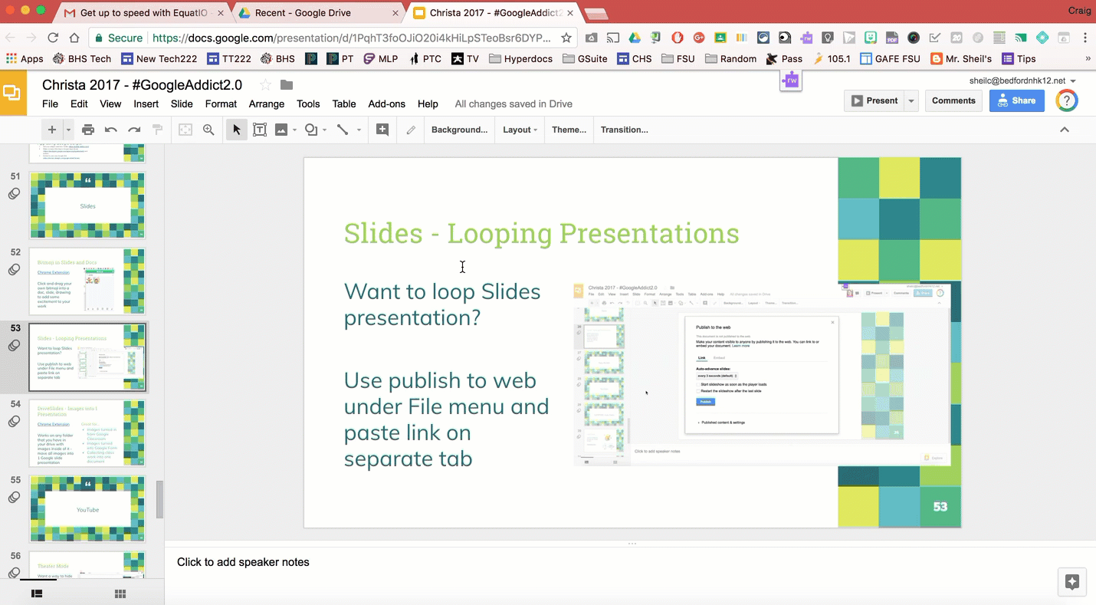Select slide 54 thumbnail DriveSlides
This screenshot has height=605, width=1096.
[x=87, y=433]
